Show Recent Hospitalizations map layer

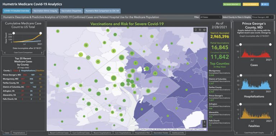point(102,133)
